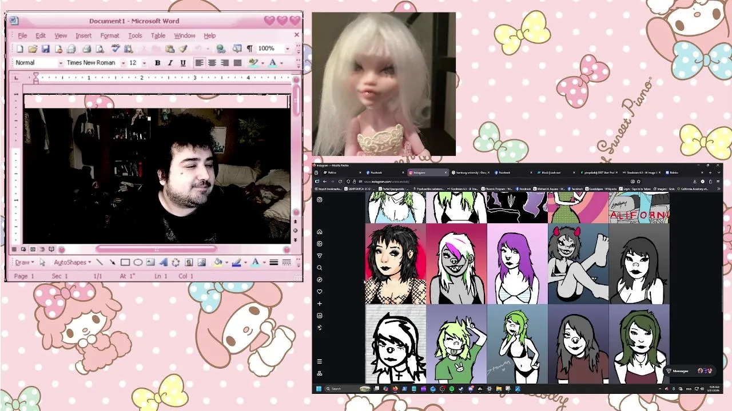The width and height of the screenshot is (732, 411).
Task: Toggle Italic formatting in Word
Action: [x=170, y=63]
